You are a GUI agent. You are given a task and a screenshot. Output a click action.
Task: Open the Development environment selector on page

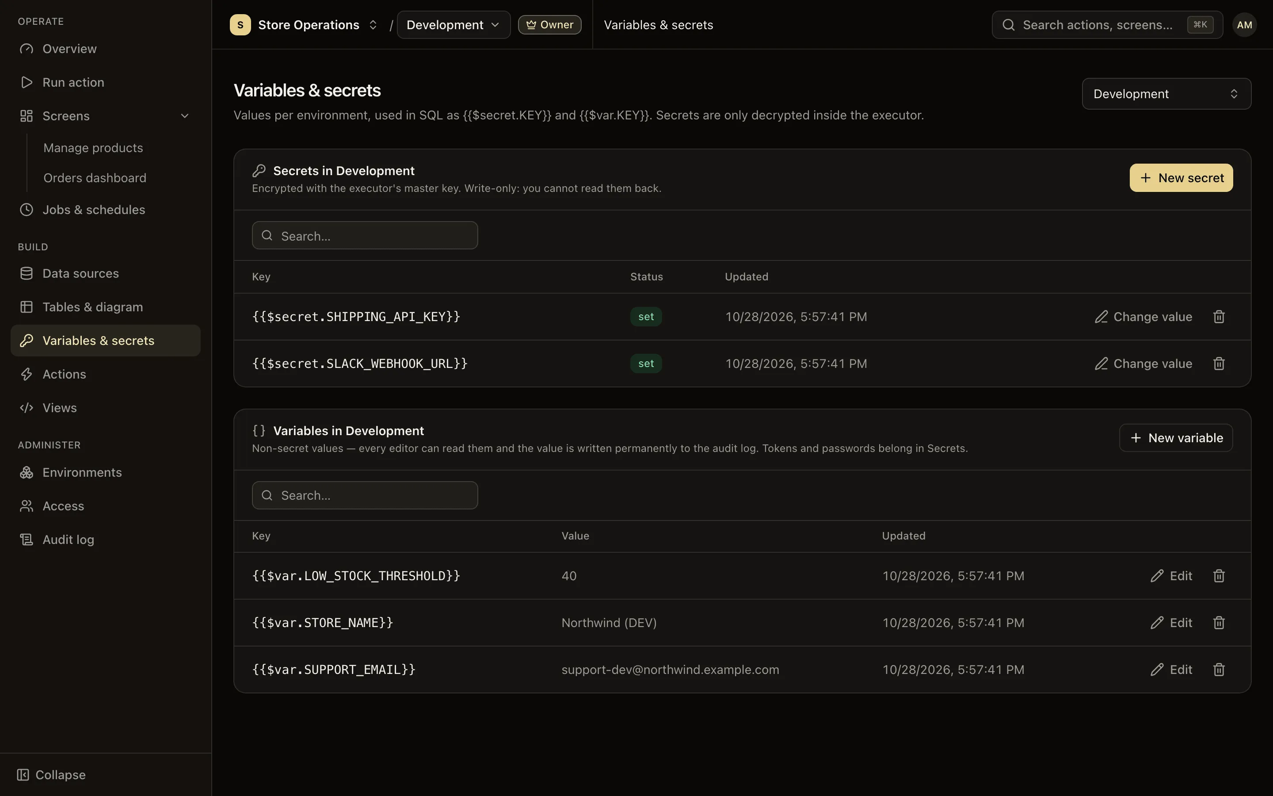tap(1166, 94)
